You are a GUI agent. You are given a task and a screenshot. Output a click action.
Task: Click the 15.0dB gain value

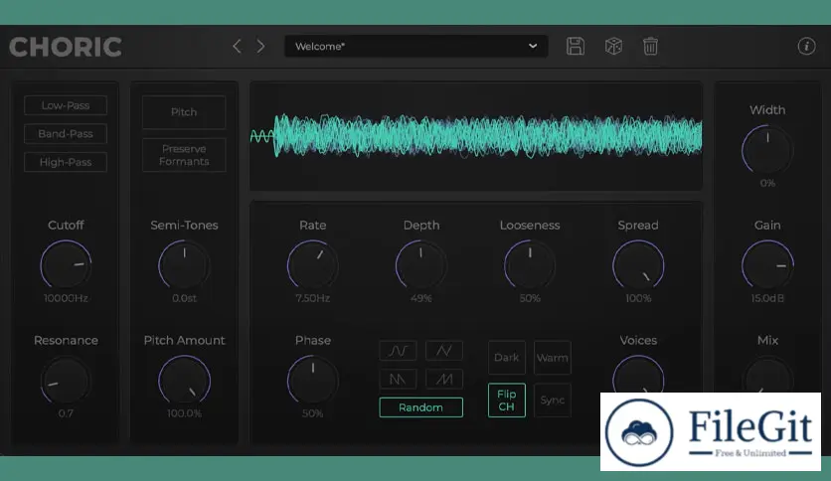pos(767,298)
